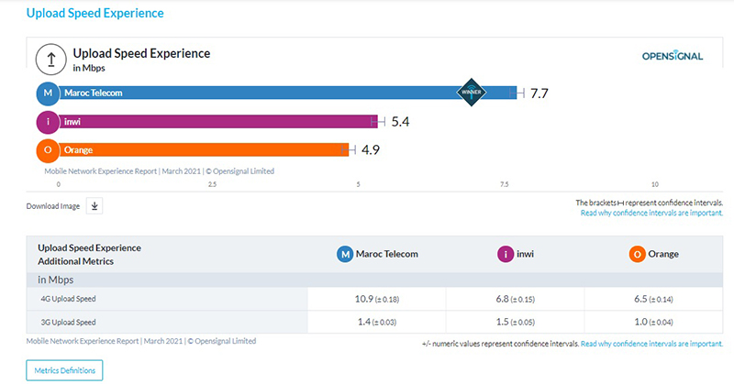Select the blue Maroc Telecom bar
This screenshot has width=734, height=384.
click(x=275, y=93)
